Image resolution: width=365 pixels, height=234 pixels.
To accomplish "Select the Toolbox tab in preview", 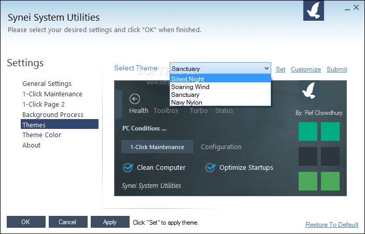I will click(x=166, y=111).
